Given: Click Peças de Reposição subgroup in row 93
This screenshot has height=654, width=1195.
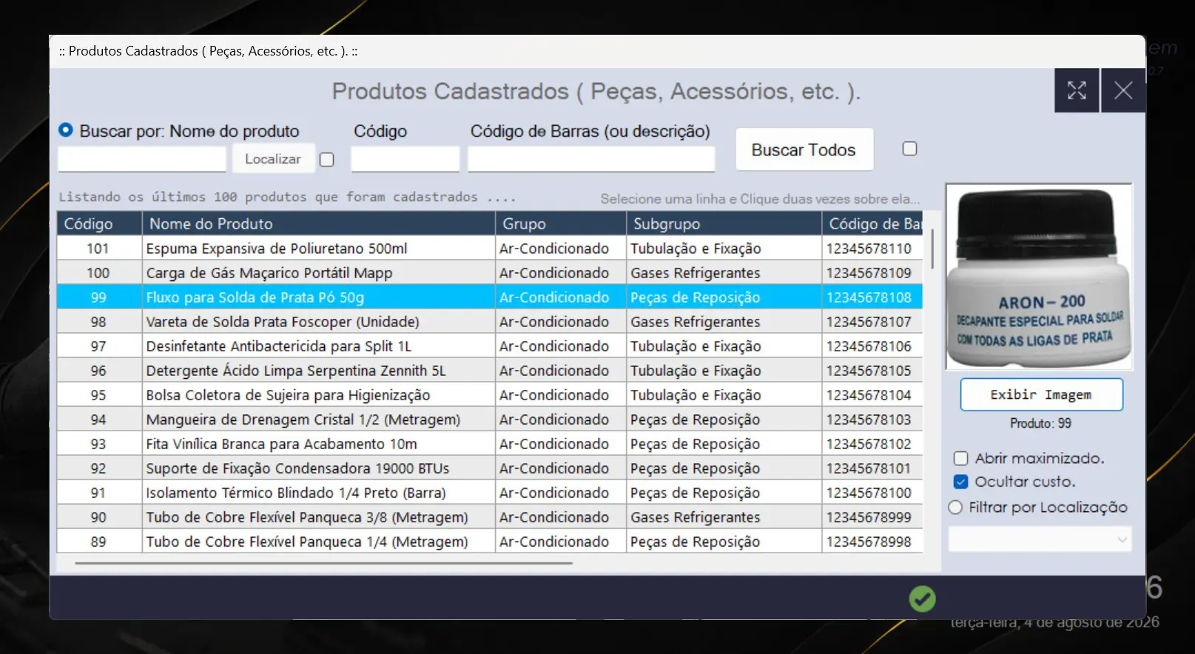Looking at the screenshot, I should [724, 443].
